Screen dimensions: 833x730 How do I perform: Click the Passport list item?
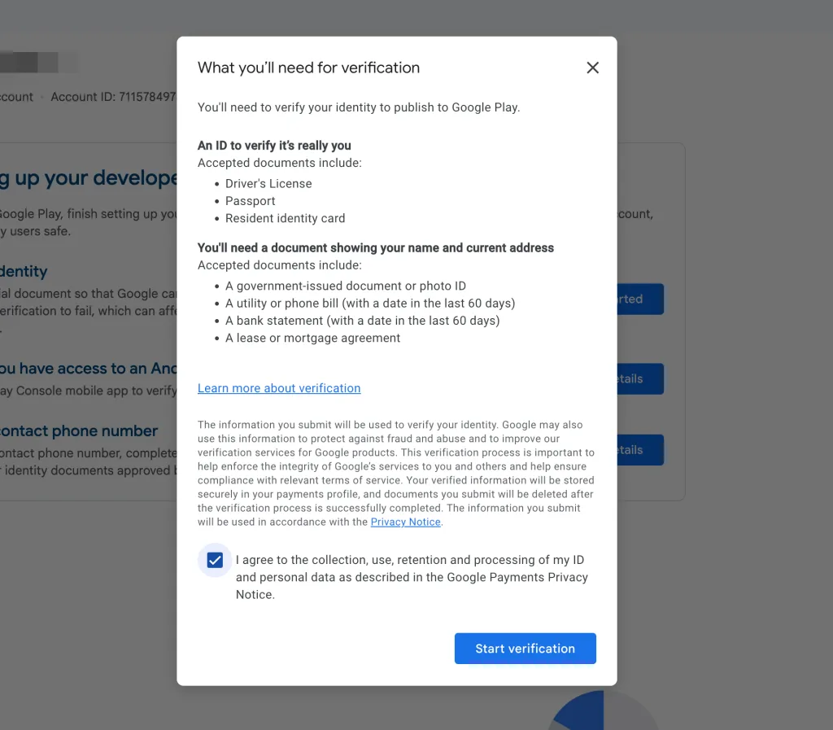pos(250,201)
